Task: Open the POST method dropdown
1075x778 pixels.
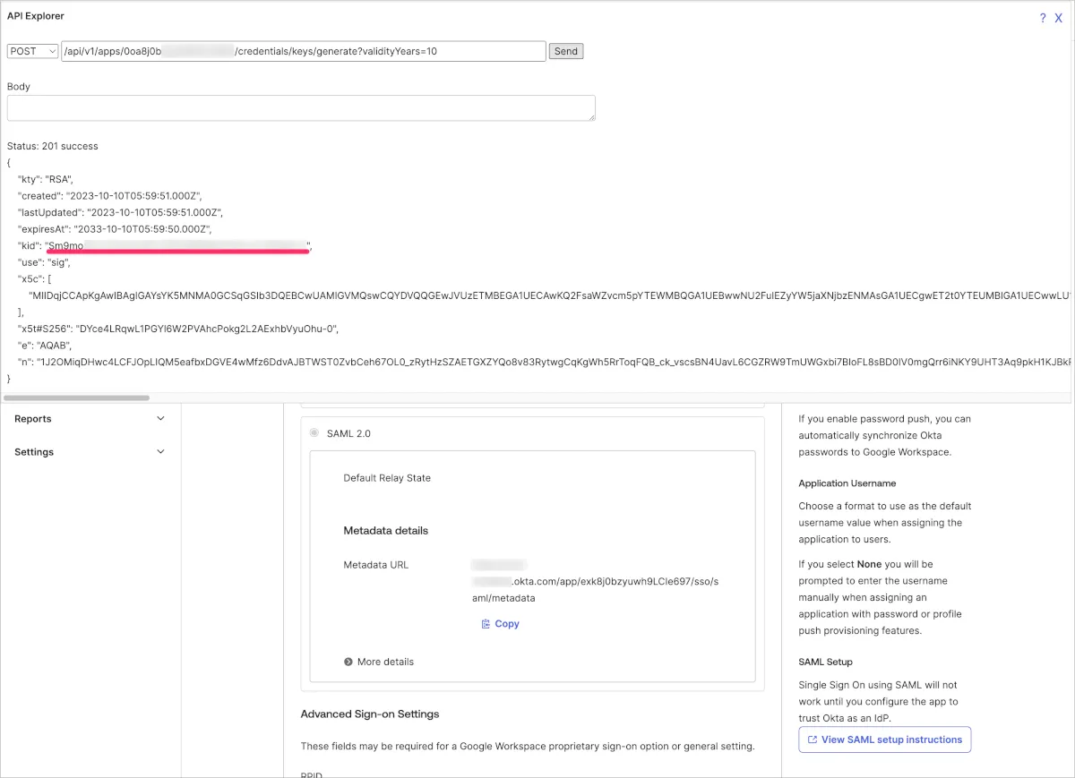Action: point(32,51)
